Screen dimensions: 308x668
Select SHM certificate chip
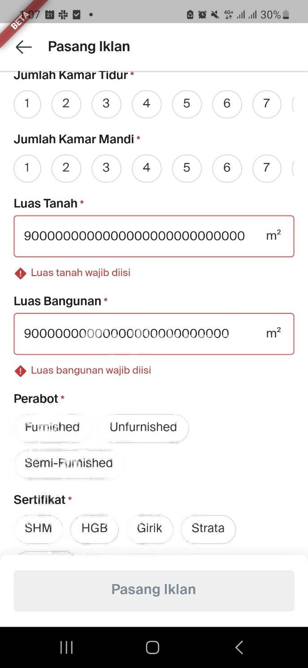(x=39, y=528)
